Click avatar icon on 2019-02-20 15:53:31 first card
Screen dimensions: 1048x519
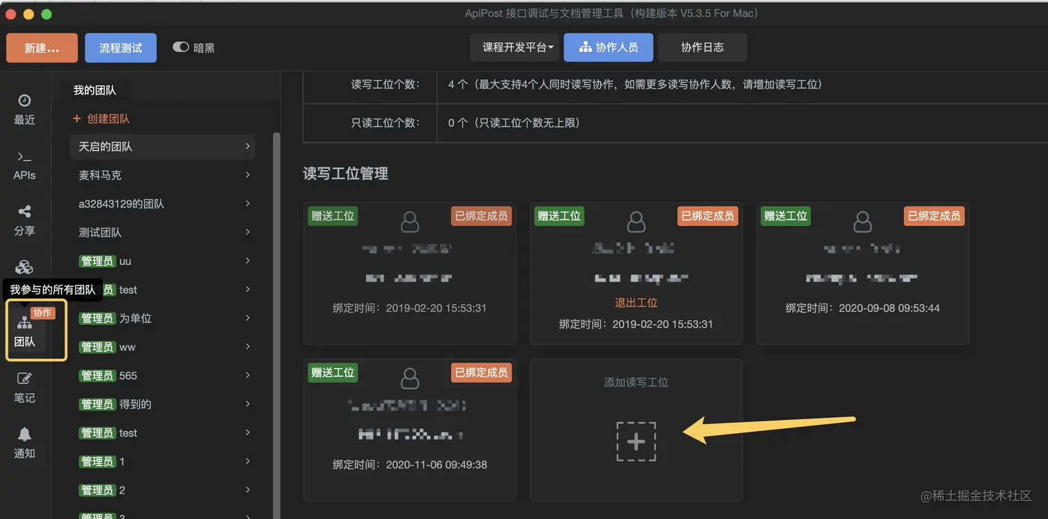[410, 222]
